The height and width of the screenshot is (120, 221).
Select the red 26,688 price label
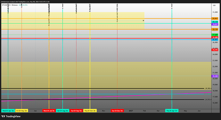click(x=215, y=37)
